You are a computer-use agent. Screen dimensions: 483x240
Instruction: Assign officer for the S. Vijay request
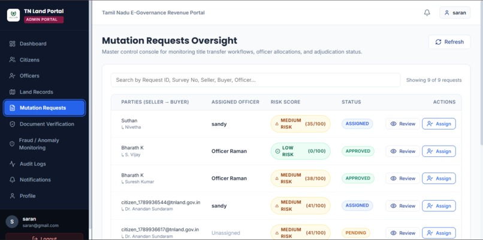pos(439,151)
